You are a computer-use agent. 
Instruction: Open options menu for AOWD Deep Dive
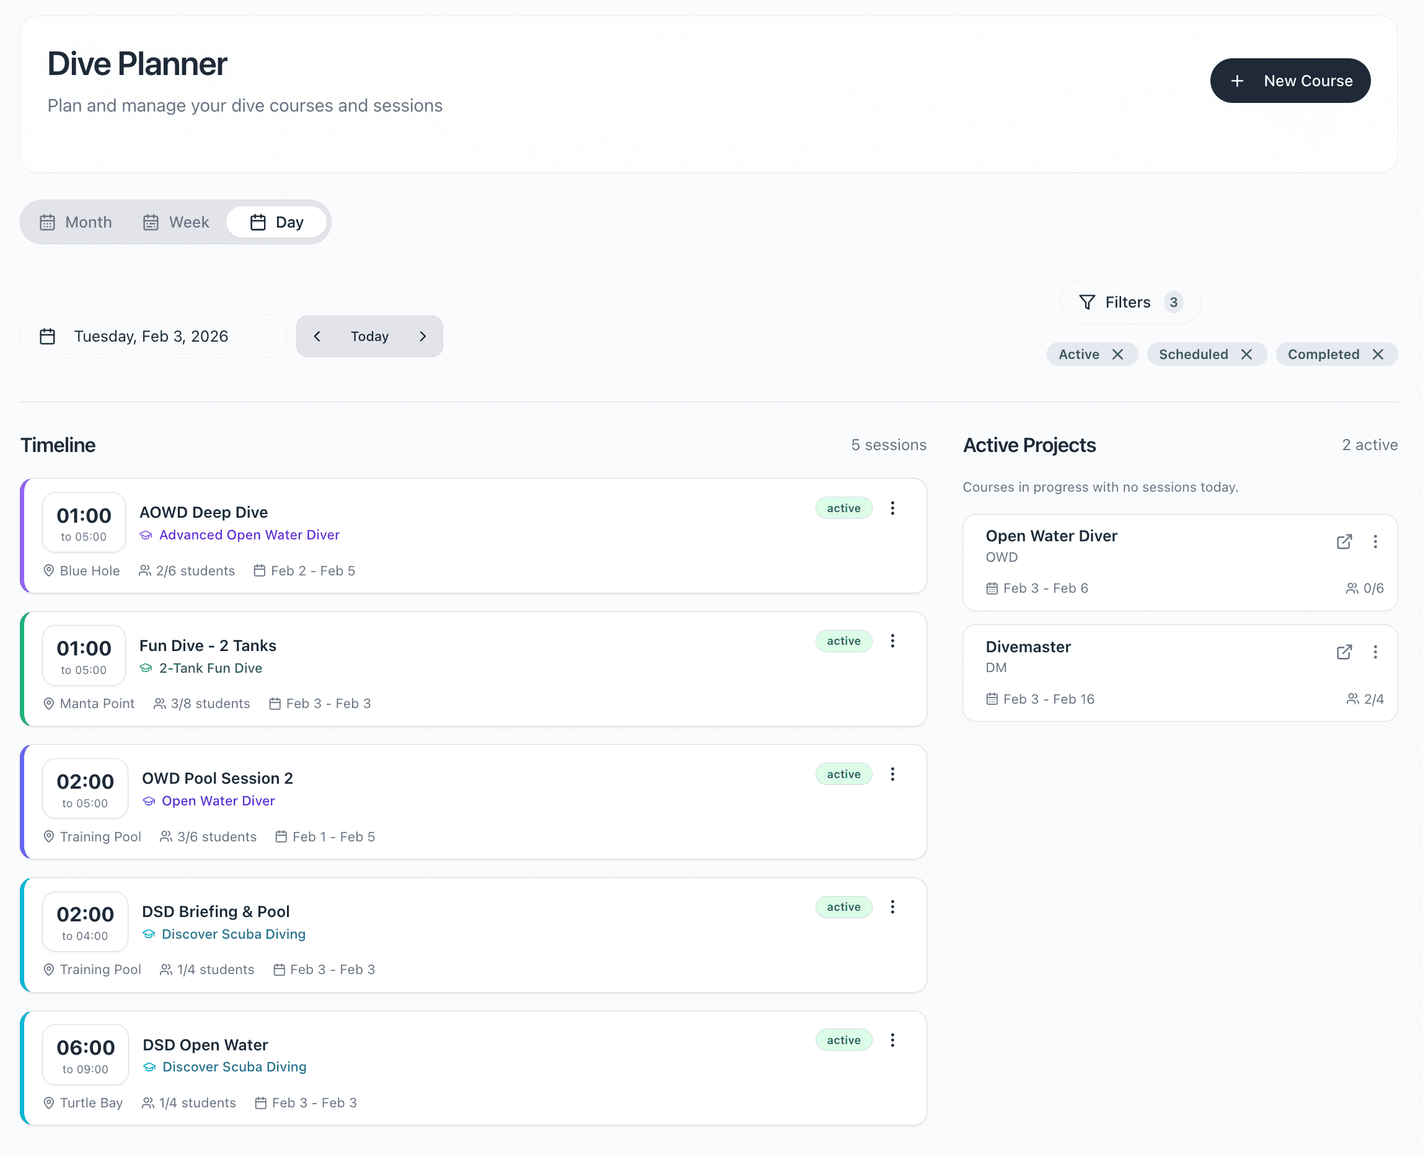(x=892, y=508)
